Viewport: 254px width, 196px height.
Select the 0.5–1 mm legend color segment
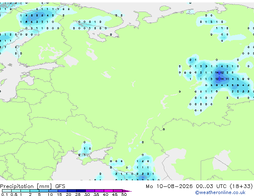(x=16, y=191)
